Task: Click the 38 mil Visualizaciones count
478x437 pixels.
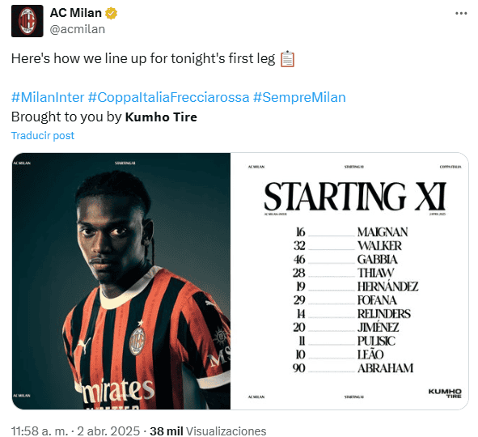Action: pyautogui.click(x=208, y=431)
